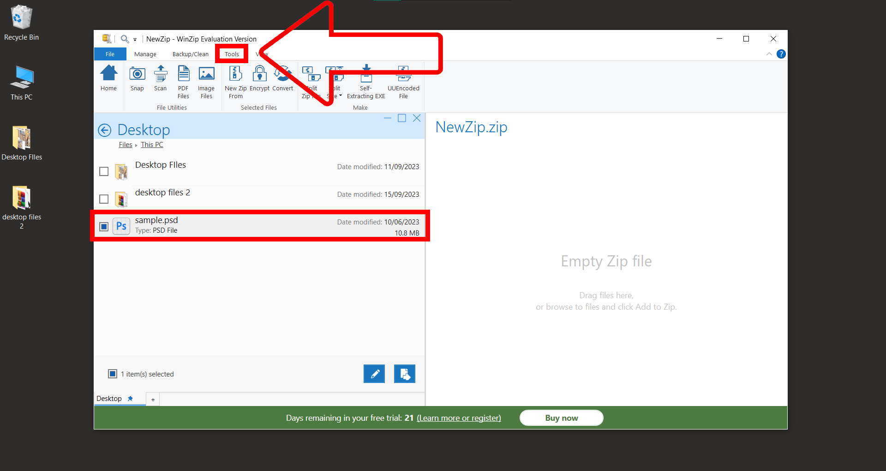Open the Scan tool

tap(160, 79)
